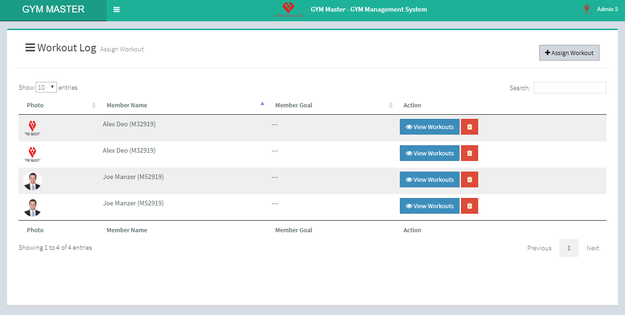Delete the first Alex Deo entry via trash icon
This screenshot has height=315, width=625.
(x=469, y=127)
